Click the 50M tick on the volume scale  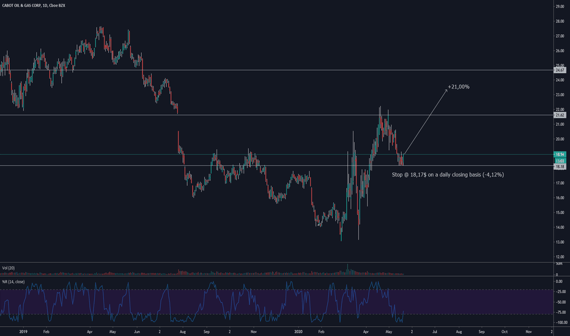pyautogui.click(x=559, y=264)
